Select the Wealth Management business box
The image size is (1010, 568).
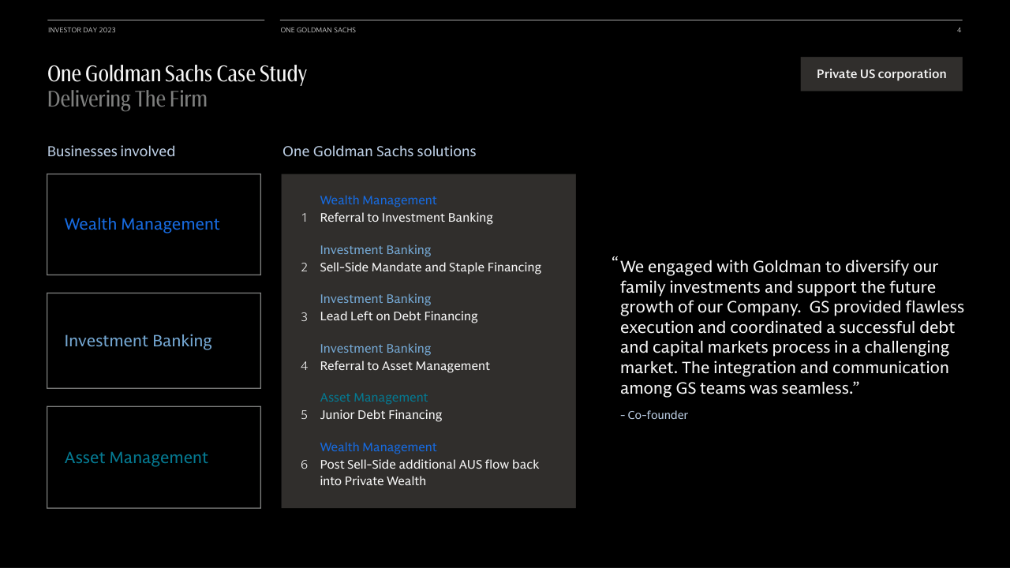154,224
